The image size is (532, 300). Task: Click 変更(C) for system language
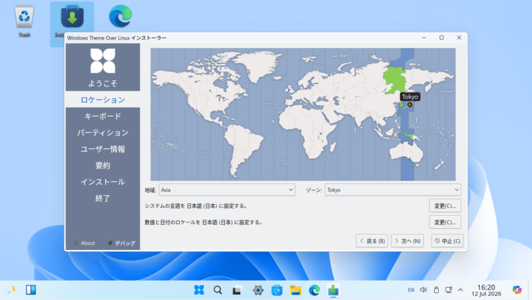[445, 206]
